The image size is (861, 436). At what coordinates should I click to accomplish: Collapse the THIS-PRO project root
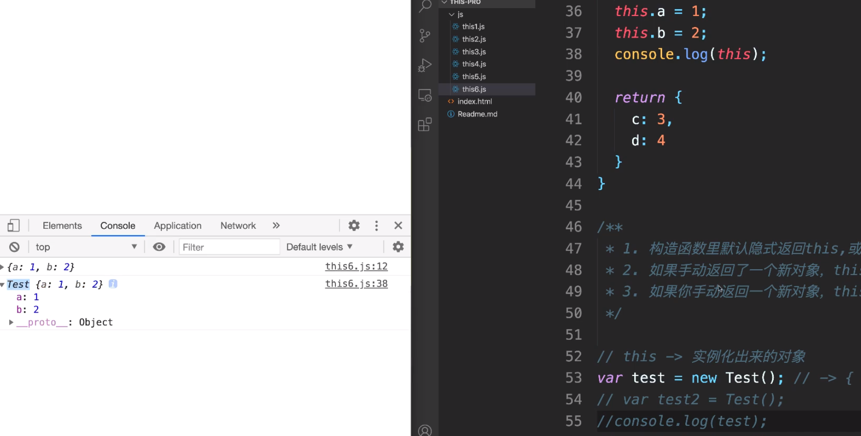(444, 2)
